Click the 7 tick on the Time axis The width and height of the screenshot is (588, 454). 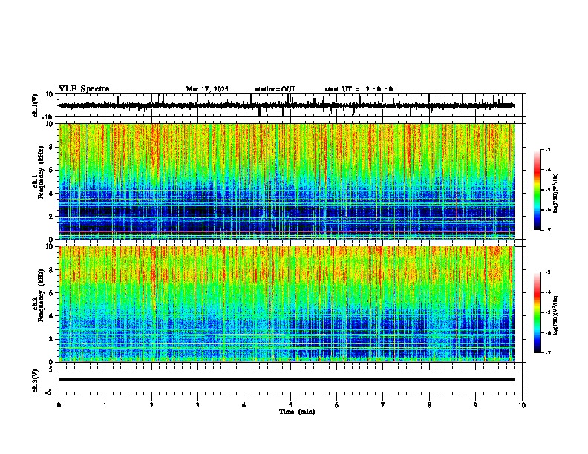(383, 405)
